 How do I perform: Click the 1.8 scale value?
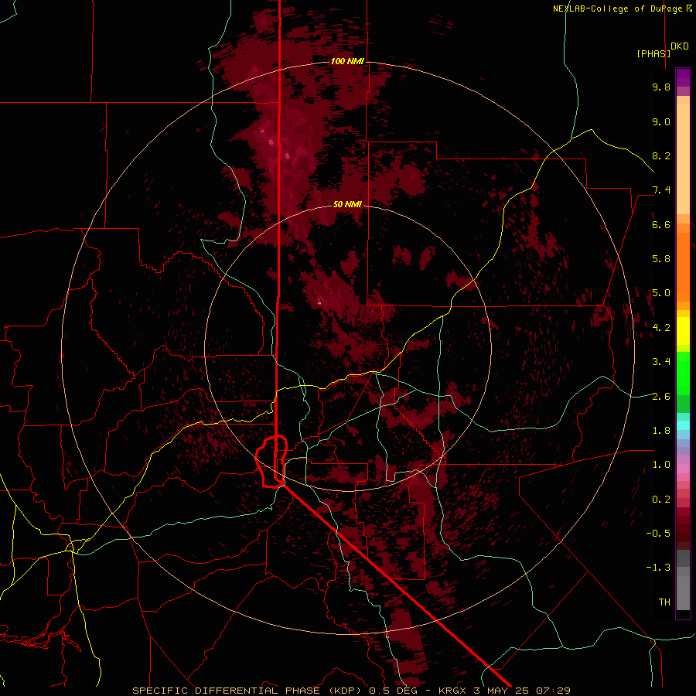(x=661, y=431)
